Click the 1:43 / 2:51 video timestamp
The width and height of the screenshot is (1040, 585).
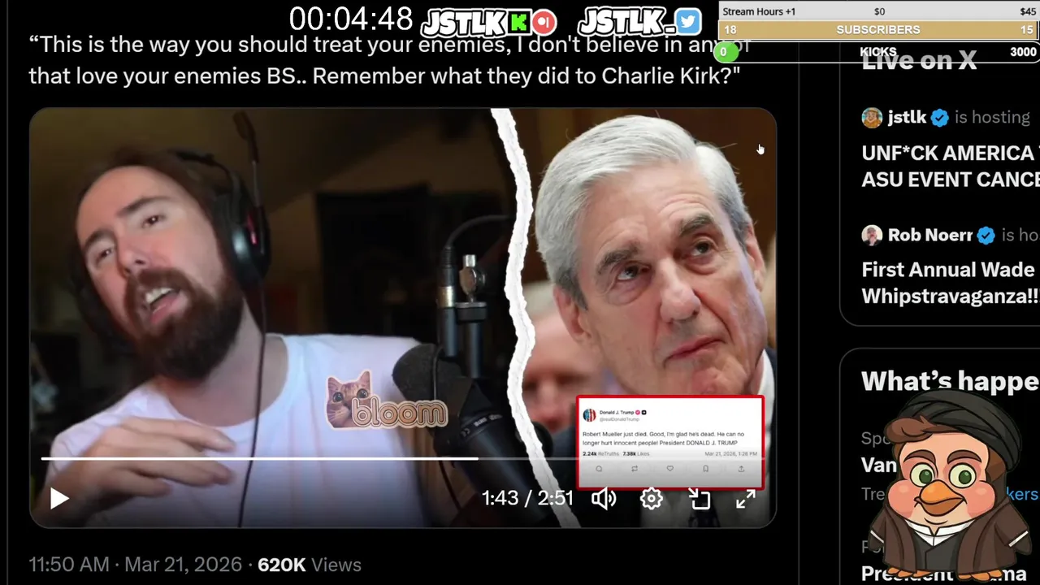tap(528, 498)
